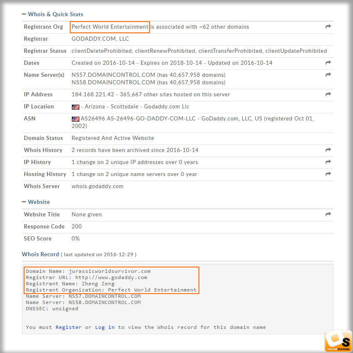This screenshot has height=353, width=353.
Task: Open the Register link
Action: 69,327
